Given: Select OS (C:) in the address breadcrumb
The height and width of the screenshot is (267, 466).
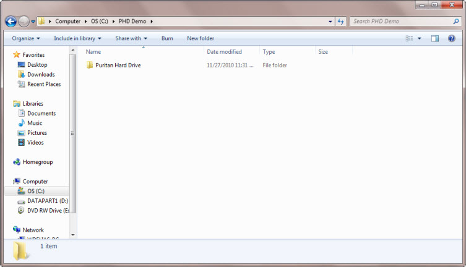Looking at the screenshot, I should pyautogui.click(x=99, y=22).
